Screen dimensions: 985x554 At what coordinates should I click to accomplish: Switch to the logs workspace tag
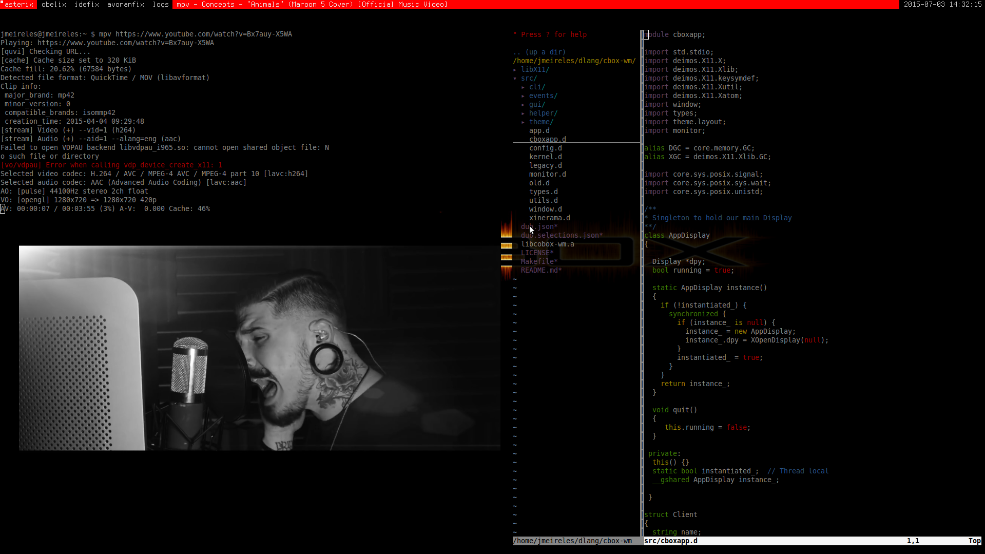click(x=161, y=4)
